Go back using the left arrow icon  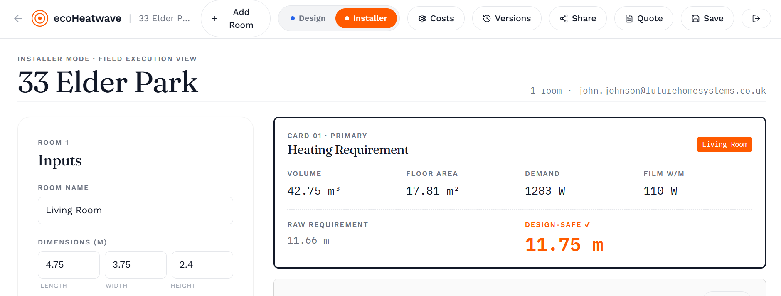point(18,18)
